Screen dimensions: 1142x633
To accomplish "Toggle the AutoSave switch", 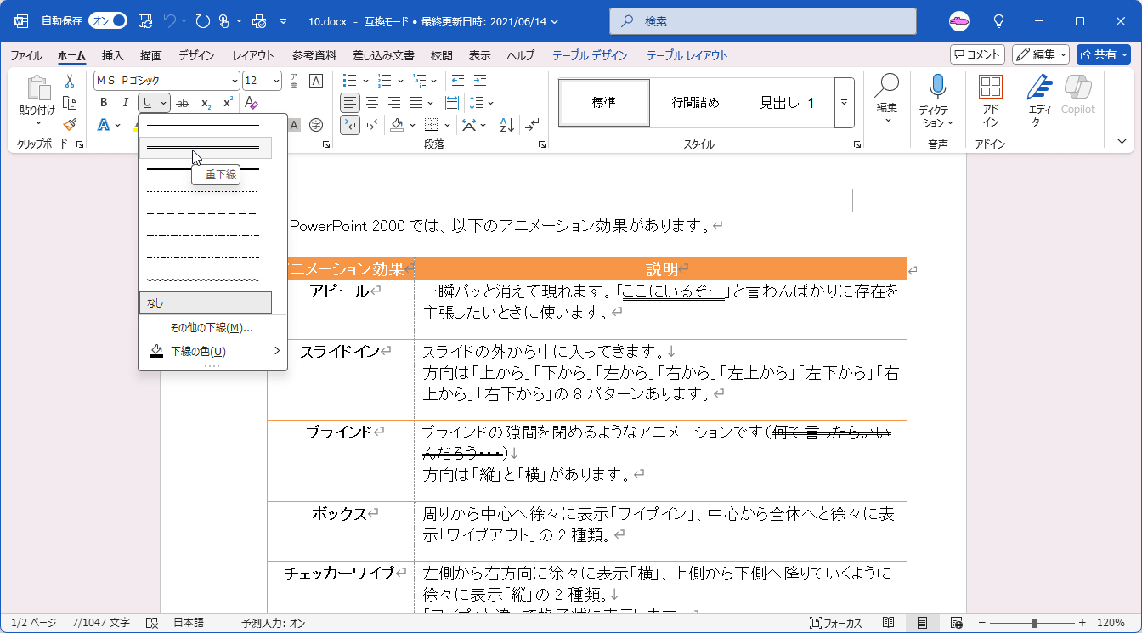I will click(107, 20).
